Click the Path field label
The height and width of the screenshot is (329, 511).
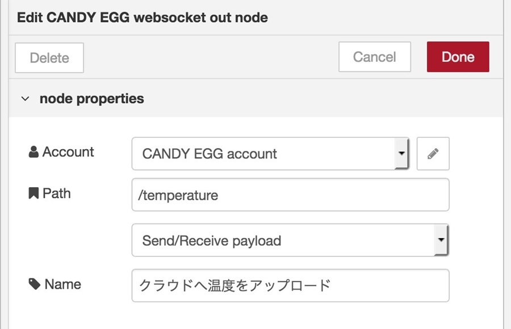click(57, 193)
